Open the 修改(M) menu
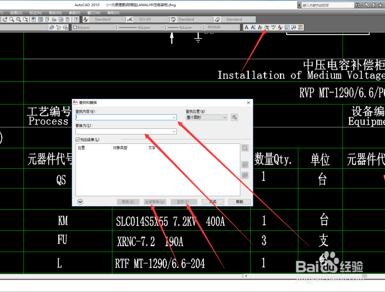 pyautogui.click(x=55, y=13)
